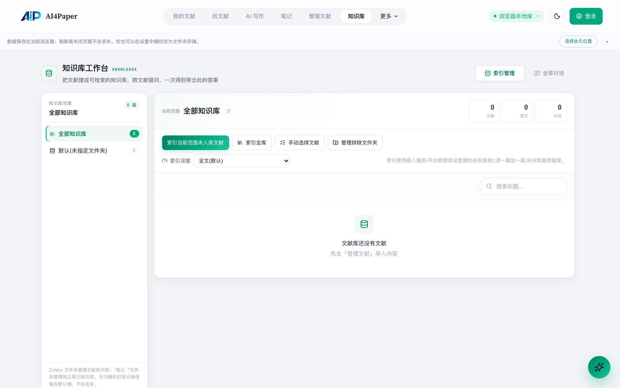Screen dimensions: 620x388
Task: Click 手动选择文献 button
Action: (x=300, y=143)
